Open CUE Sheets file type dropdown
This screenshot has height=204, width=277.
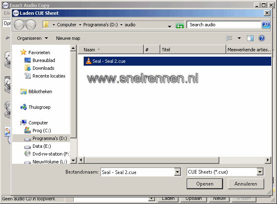pyautogui.click(x=260, y=172)
